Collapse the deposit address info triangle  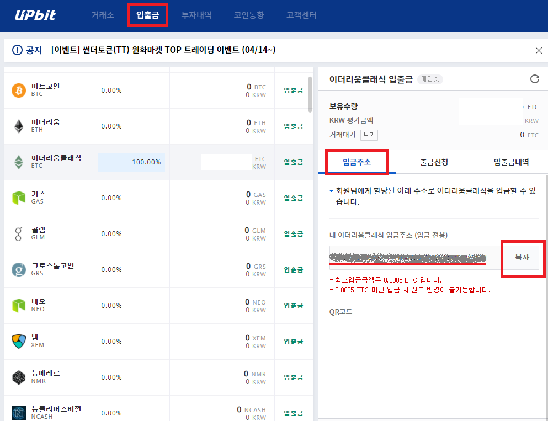pos(331,191)
